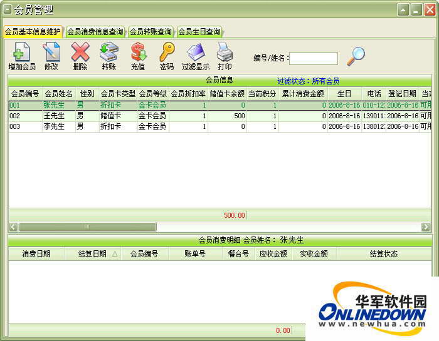Click member number 002 cell
The width and height of the screenshot is (439, 341).
click(x=25, y=116)
